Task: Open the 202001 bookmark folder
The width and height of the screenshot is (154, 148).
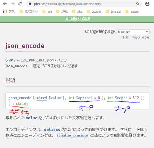Action: click(x=94, y=12)
